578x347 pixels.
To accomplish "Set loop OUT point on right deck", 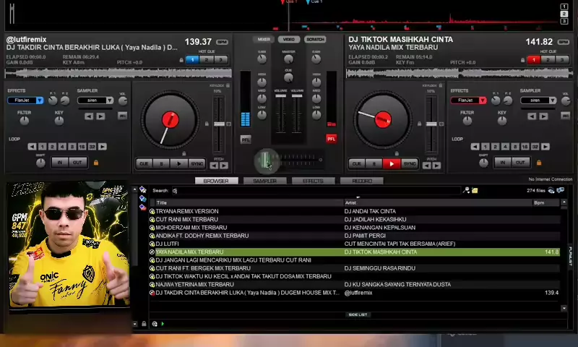I will click(x=519, y=163).
